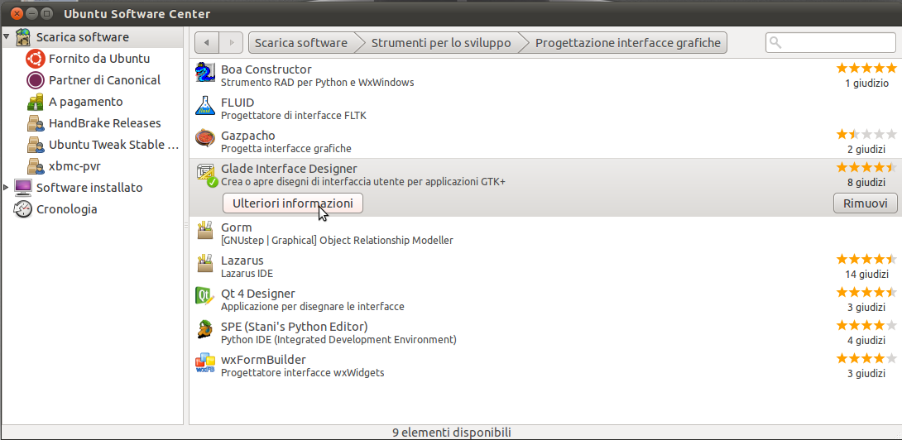902x440 pixels.
Task: Select the Lazarus entry title
Action: (x=242, y=261)
